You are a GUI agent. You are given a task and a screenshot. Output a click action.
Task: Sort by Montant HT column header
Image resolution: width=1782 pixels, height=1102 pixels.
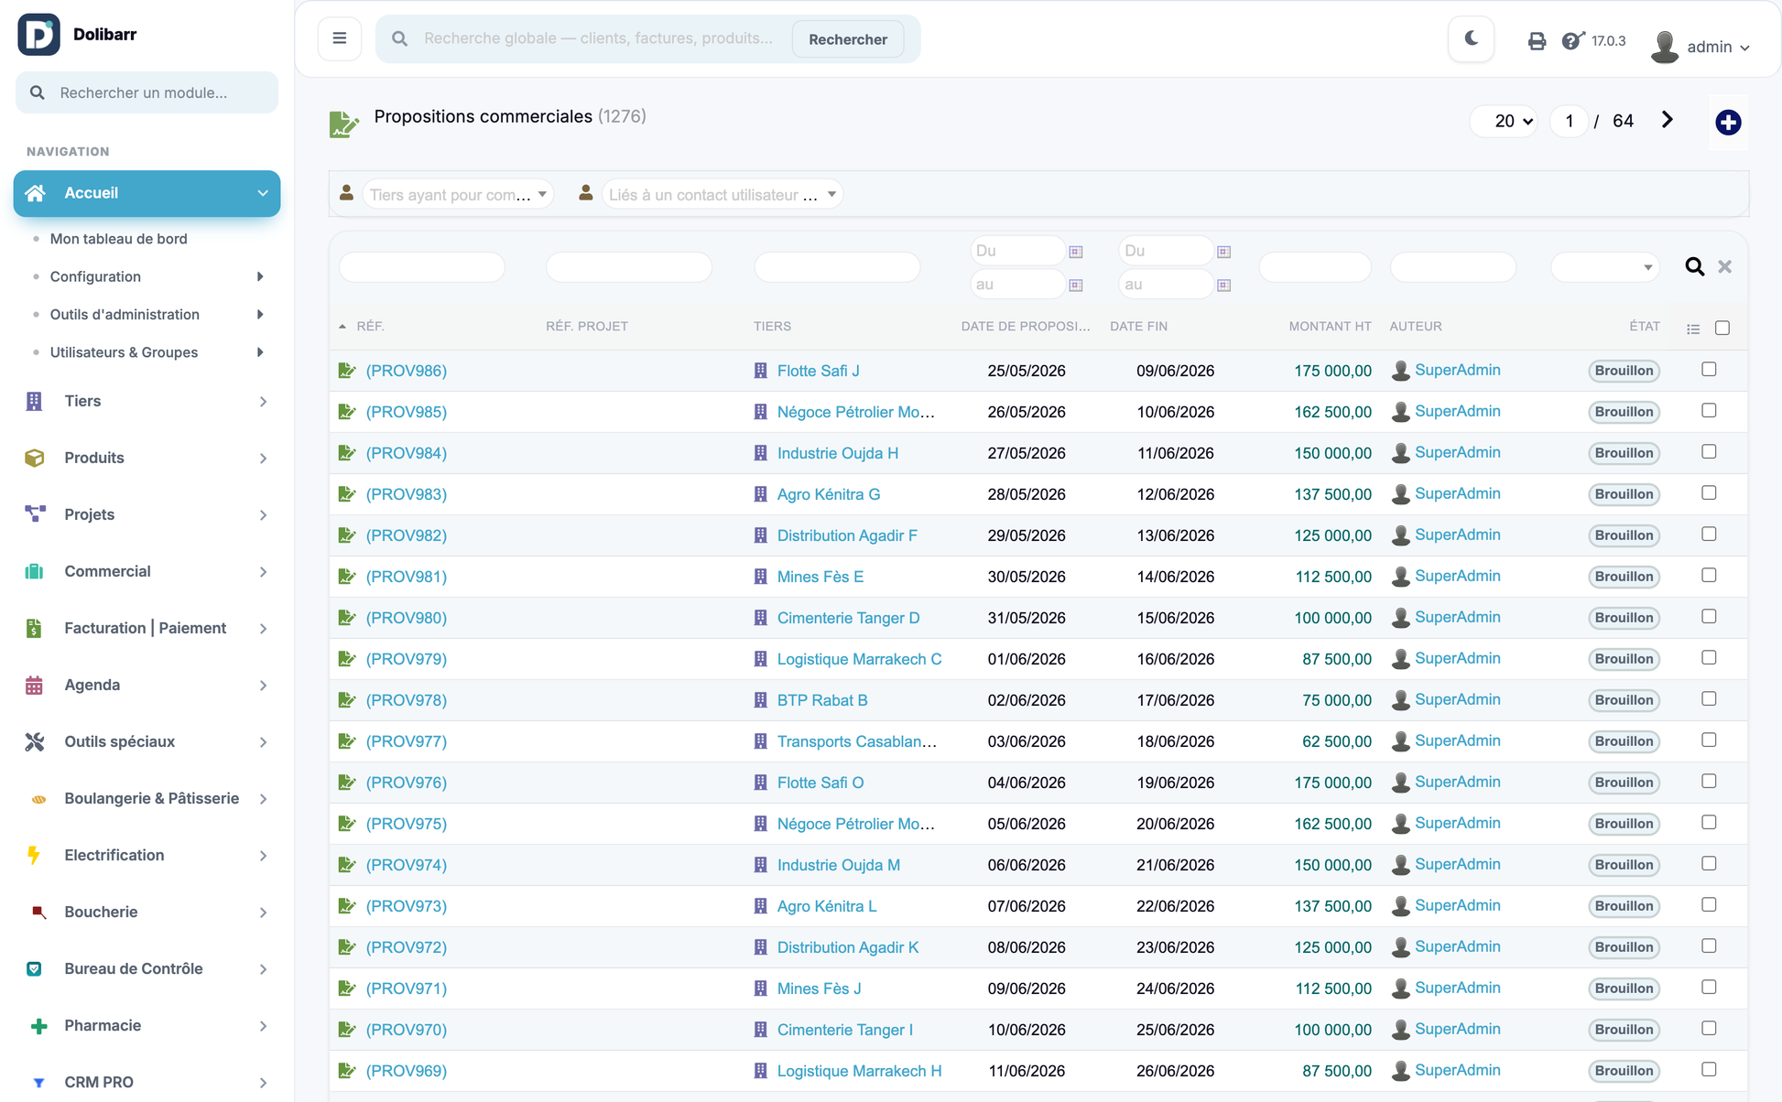1330,326
